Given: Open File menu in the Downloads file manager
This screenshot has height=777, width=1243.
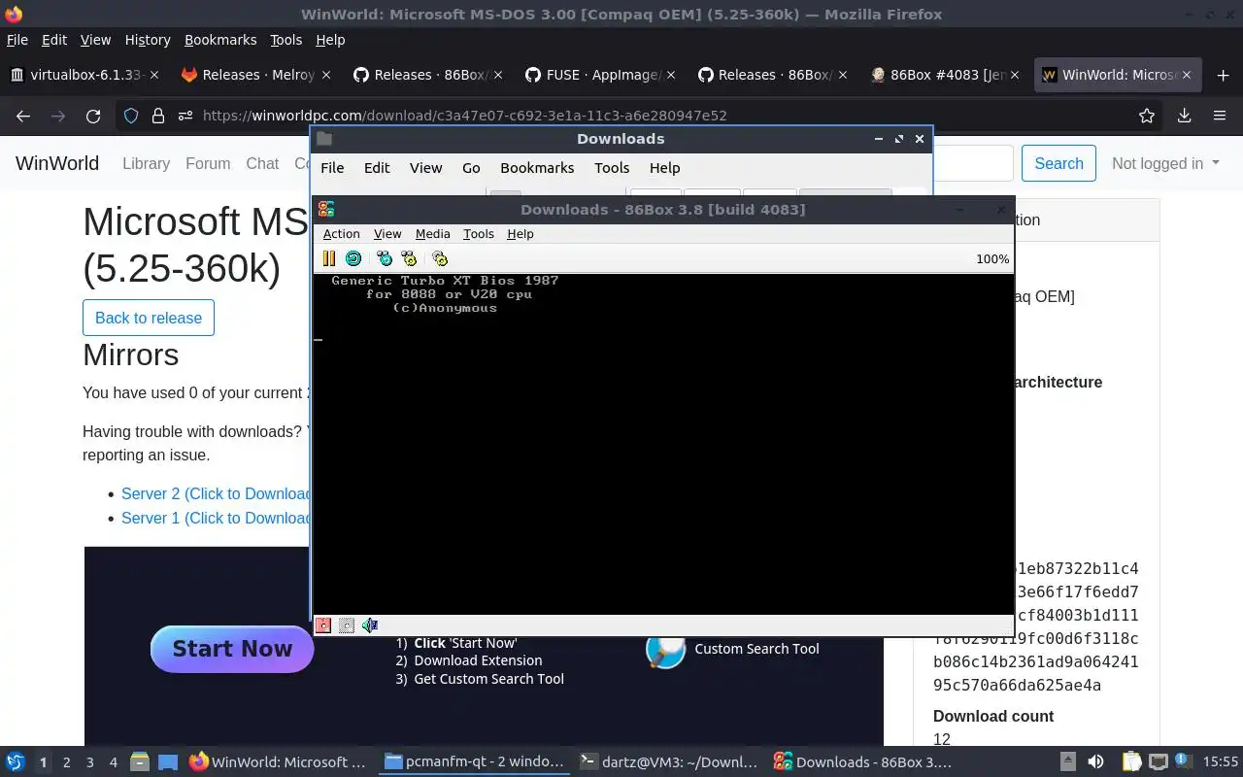Looking at the screenshot, I should coord(332,168).
